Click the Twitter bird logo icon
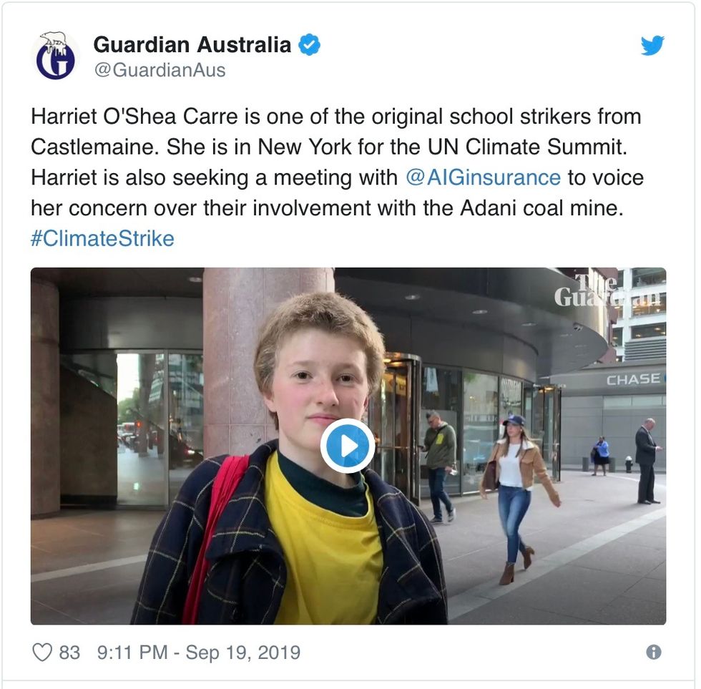This screenshot has height=689, width=701. [652, 45]
